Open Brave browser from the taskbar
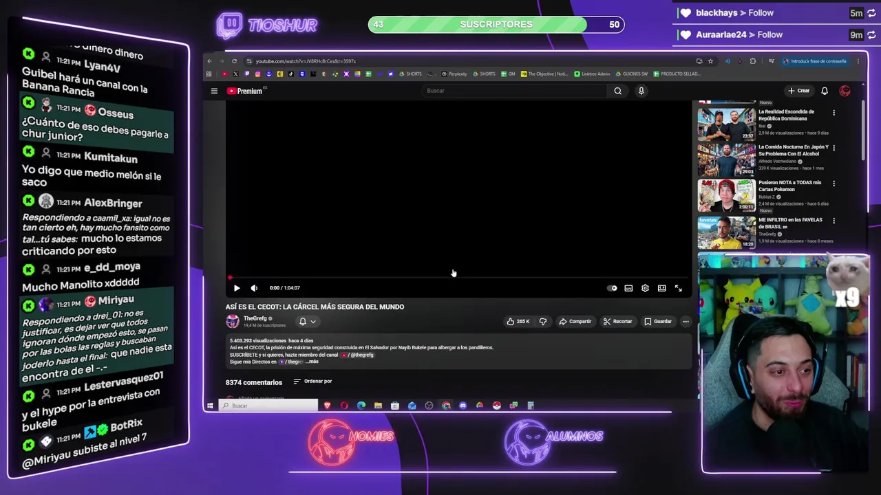Image resolution: width=881 pixels, height=495 pixels. point(328,406)
